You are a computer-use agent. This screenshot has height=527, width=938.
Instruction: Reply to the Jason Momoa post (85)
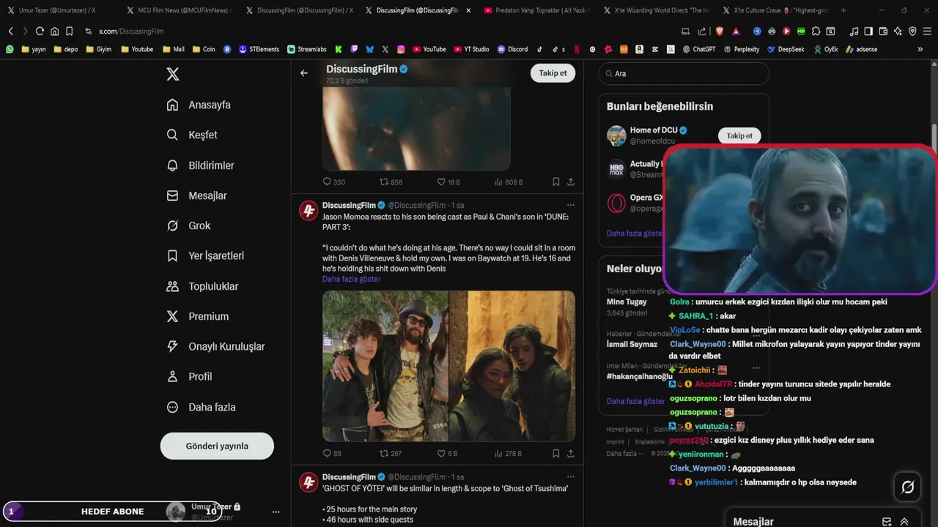(332, 453)
